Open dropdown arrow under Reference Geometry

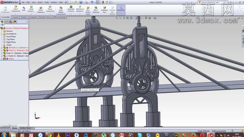[x=80, y=14]
